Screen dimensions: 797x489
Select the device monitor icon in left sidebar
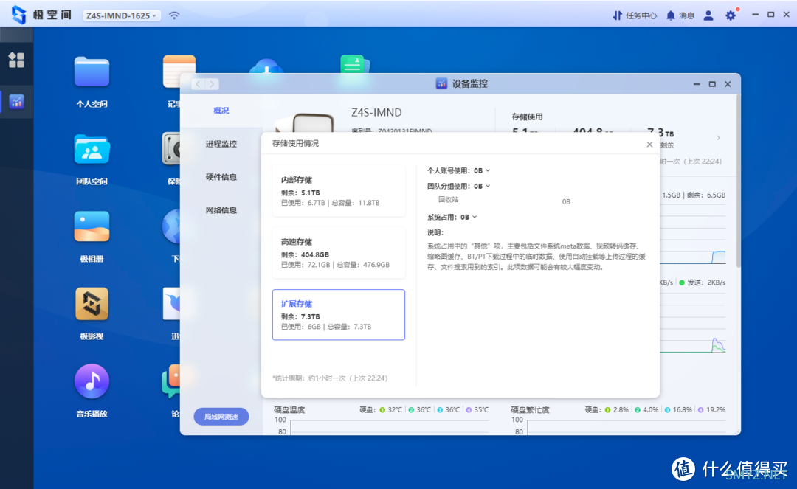[16, 102]
